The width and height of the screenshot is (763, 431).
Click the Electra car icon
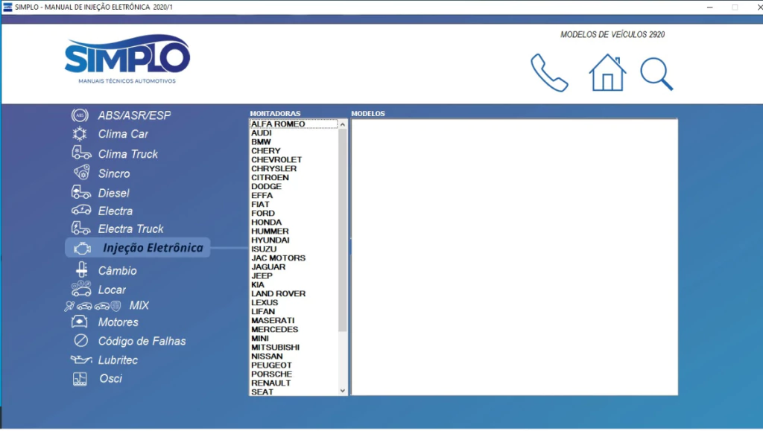coord(81,210)
